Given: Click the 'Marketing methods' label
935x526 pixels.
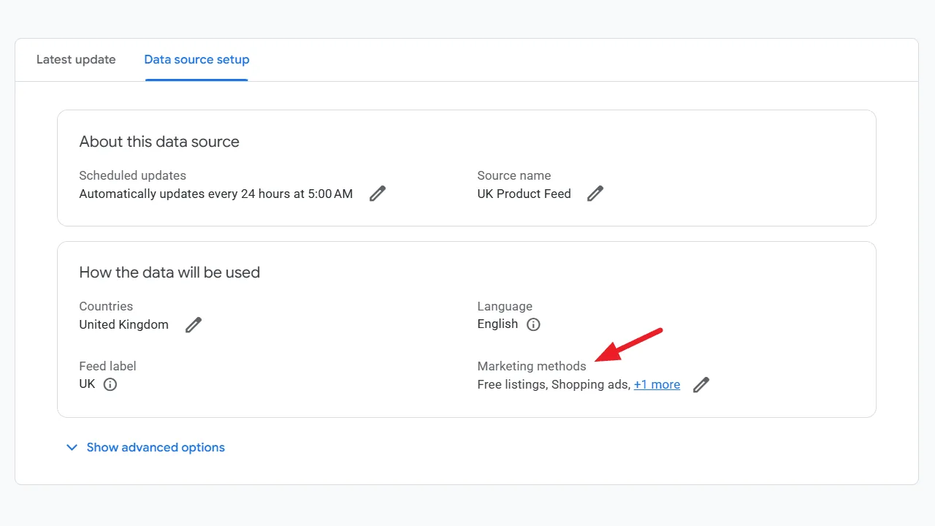Looking at the screenshot, I should click(x=532, y=366).
